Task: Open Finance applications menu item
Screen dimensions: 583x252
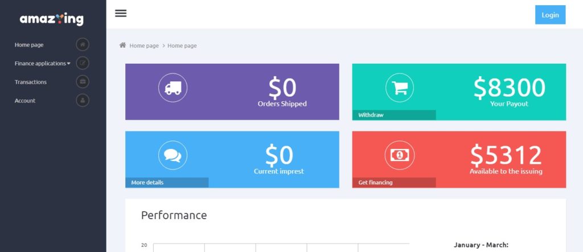Action: [40, 64]
